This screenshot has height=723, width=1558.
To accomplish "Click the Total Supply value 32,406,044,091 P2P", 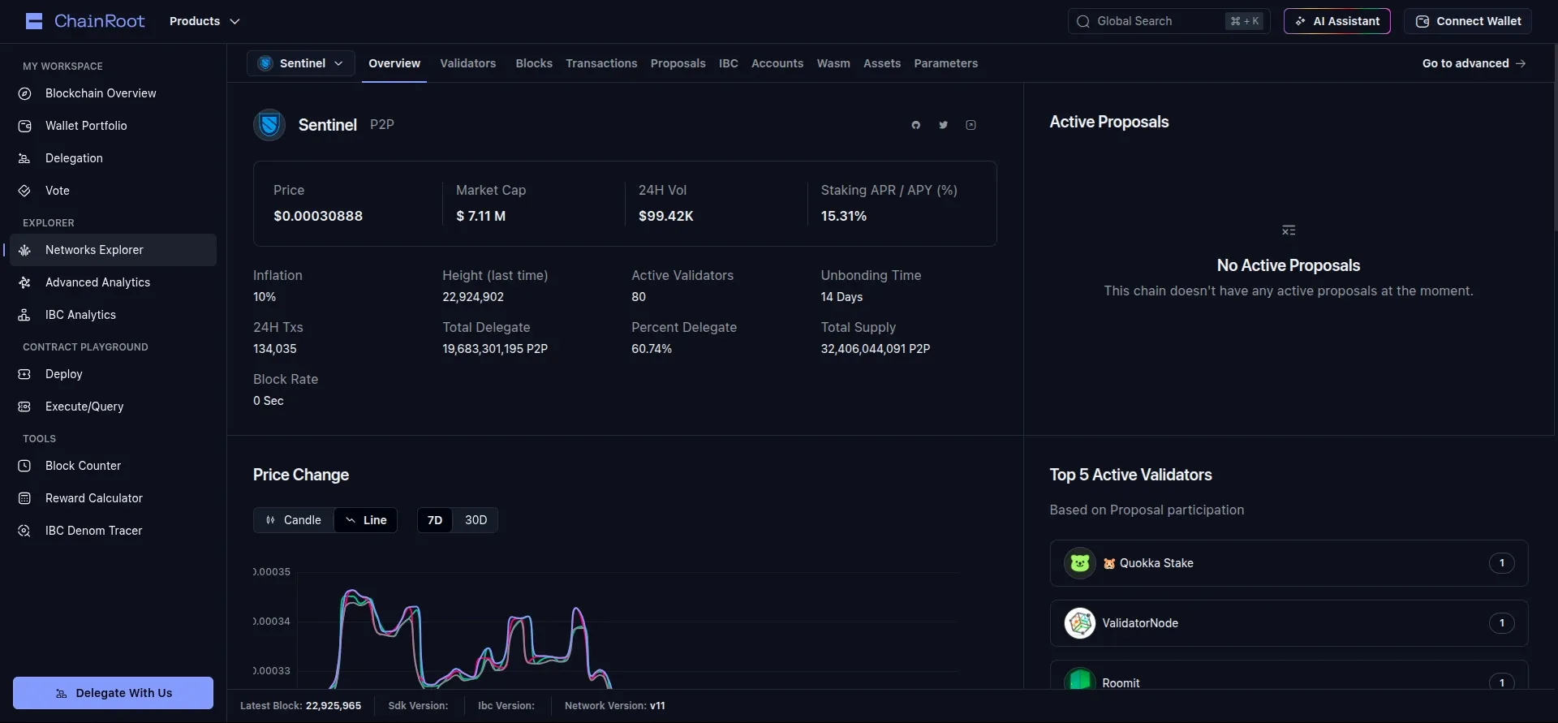I will 875,349.
